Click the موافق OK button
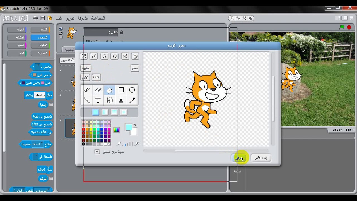This screenshot has width=357, height=201. coord(239,158)
